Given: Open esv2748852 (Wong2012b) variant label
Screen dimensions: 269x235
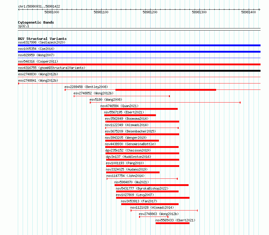Looking at the screenshot, I should pyautogui.click(x=93, y=93).
